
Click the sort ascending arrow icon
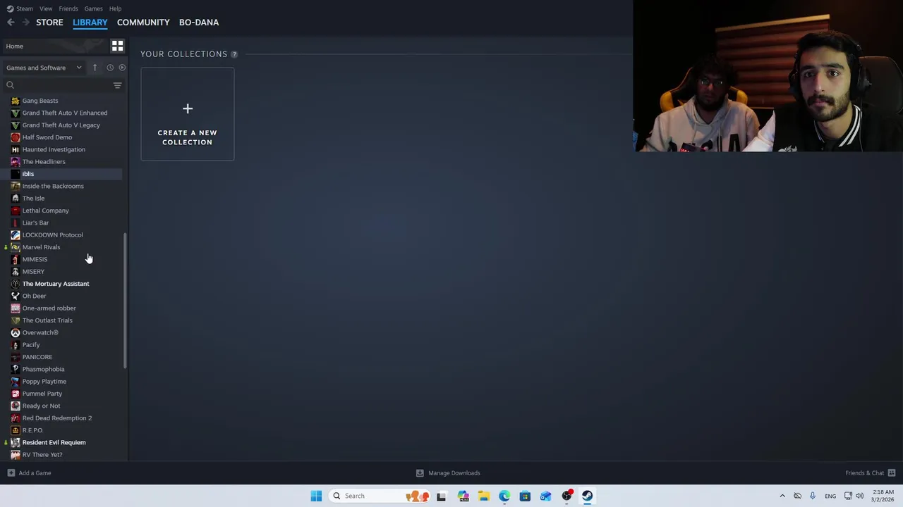click(95, 68)
